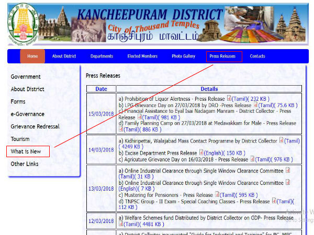Open the (English)( 150 KB ) download link
The width and height of the screenshot is (314, 235).
tap(225, 153)
